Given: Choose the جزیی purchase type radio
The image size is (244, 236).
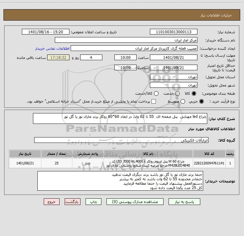Looking at the screenshot, I should pos(202,101).
